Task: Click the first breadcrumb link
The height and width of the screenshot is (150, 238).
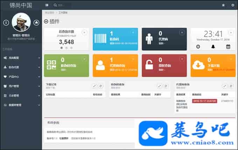Action: click(49, 13)
